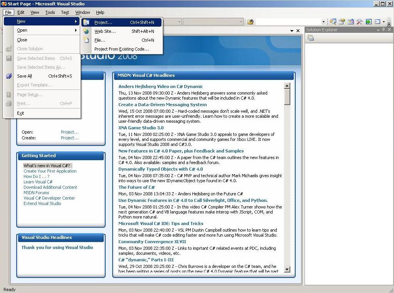The image size is (394, 293).
Task: Open the Tools menu
Action: [x=50, y=12]
